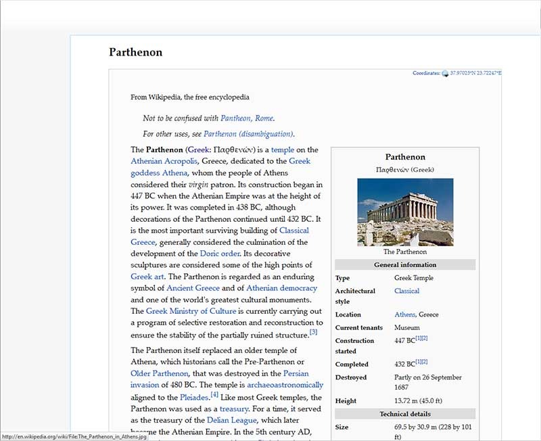Open the Athenian Acropolis link
The height and width of the screenshot is (441, 541).
click(x=164, y=161)
